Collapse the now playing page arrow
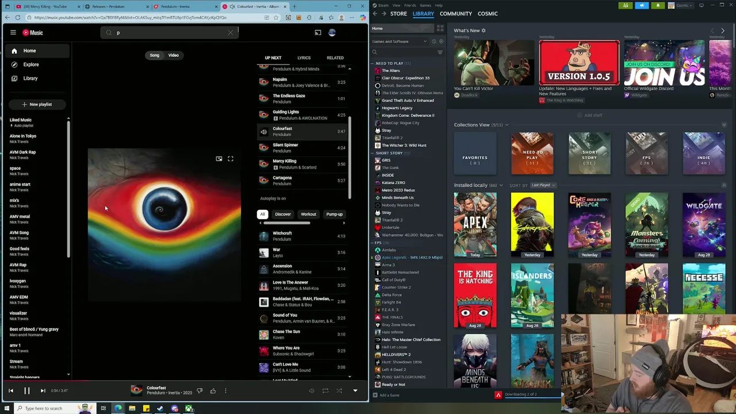This screenshot has height=414, width=736. tap(355, 391)
